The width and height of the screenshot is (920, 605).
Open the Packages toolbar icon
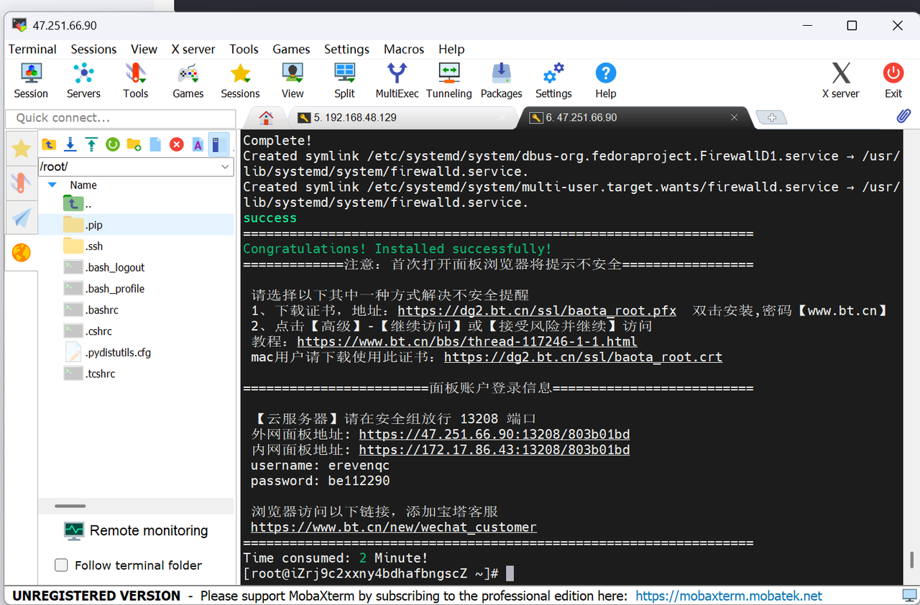(501, 80)
